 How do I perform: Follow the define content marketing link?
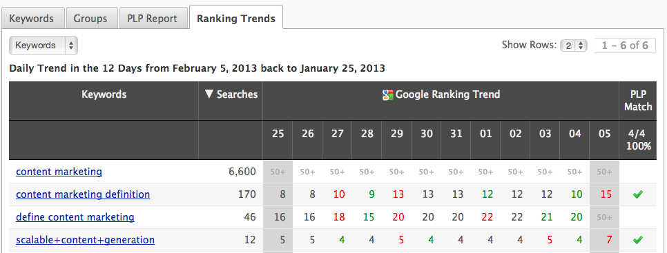[x=75, y=217]
